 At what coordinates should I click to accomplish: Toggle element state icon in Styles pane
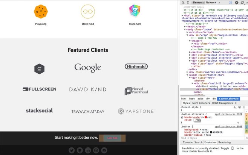pos(239,107)
